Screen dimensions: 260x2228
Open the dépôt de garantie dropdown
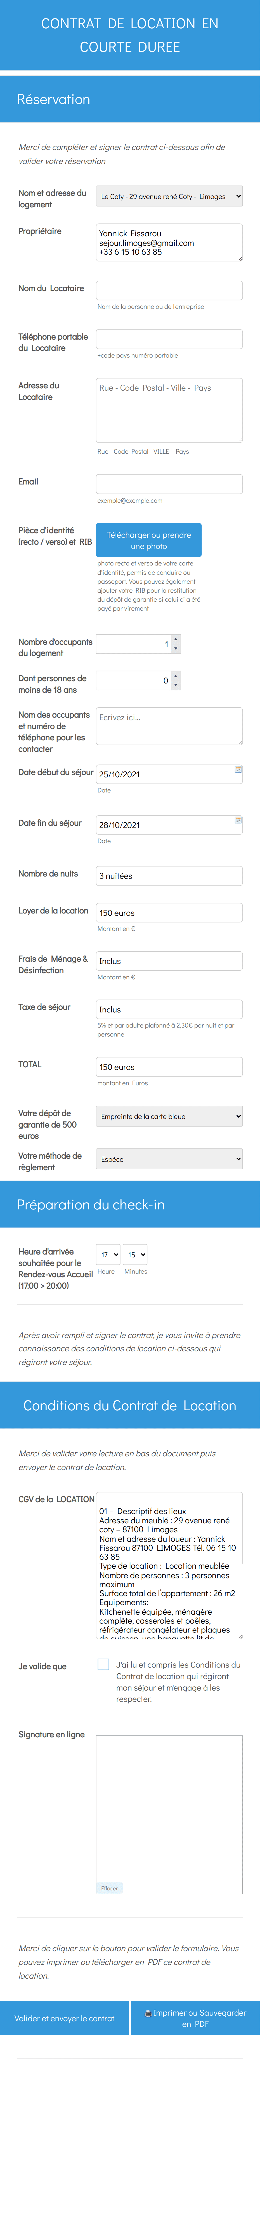(x=169, y=1117)
